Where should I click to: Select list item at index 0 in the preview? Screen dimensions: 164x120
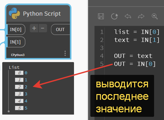21,73
